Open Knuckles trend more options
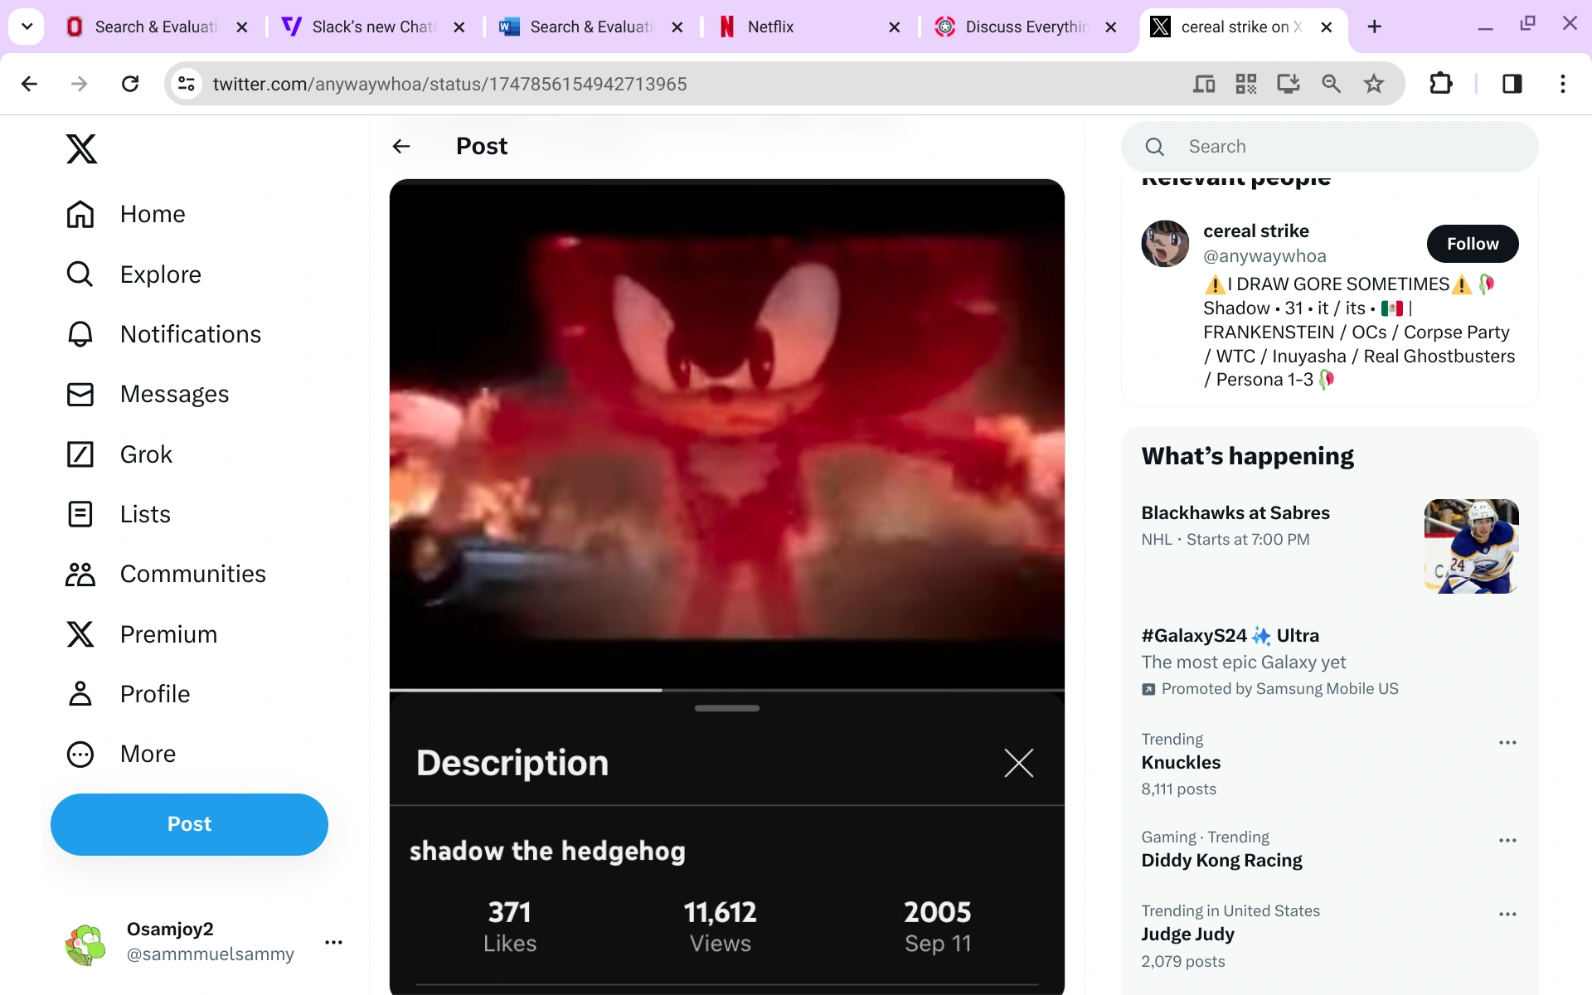This screenshot has width=1592, height=995. click(1507, 743)
